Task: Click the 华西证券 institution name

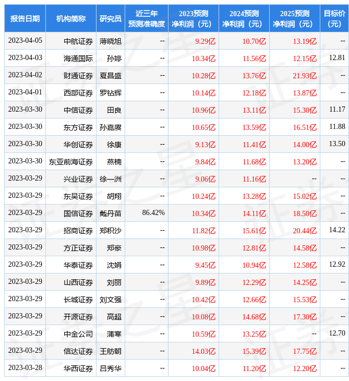Action: (78, 368)
